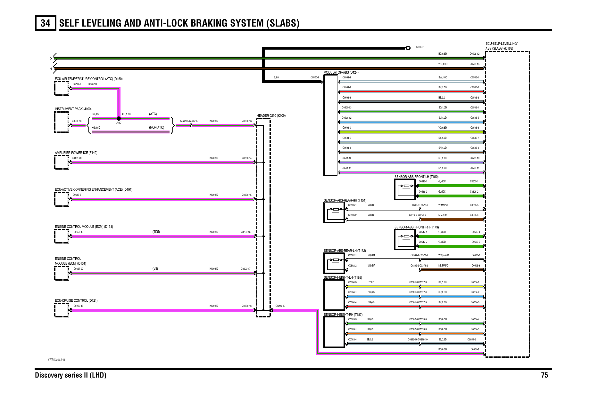Click the brown wire to C0505-6

[x=452, y=219]
